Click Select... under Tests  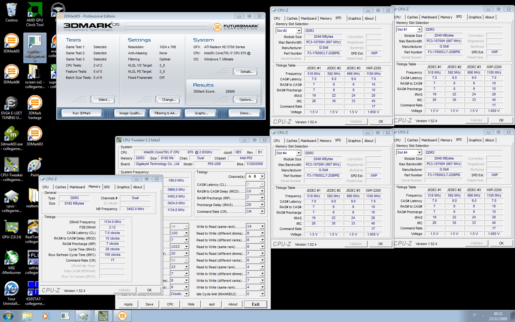104,100
